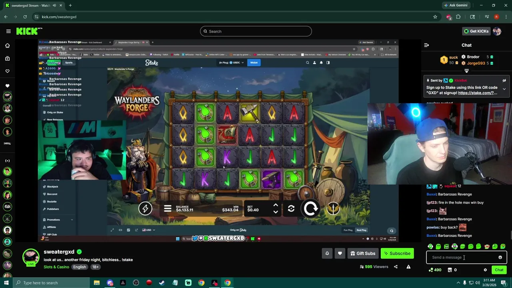This screenshot has width=512, height=288.
Task: Open the emoji picker in chat input
Action: (x=500, y=258)
